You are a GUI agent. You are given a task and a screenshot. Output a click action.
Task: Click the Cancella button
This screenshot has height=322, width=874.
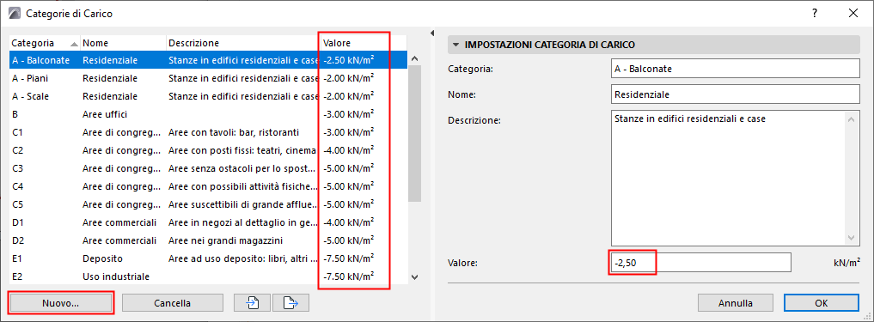[173, 303]
